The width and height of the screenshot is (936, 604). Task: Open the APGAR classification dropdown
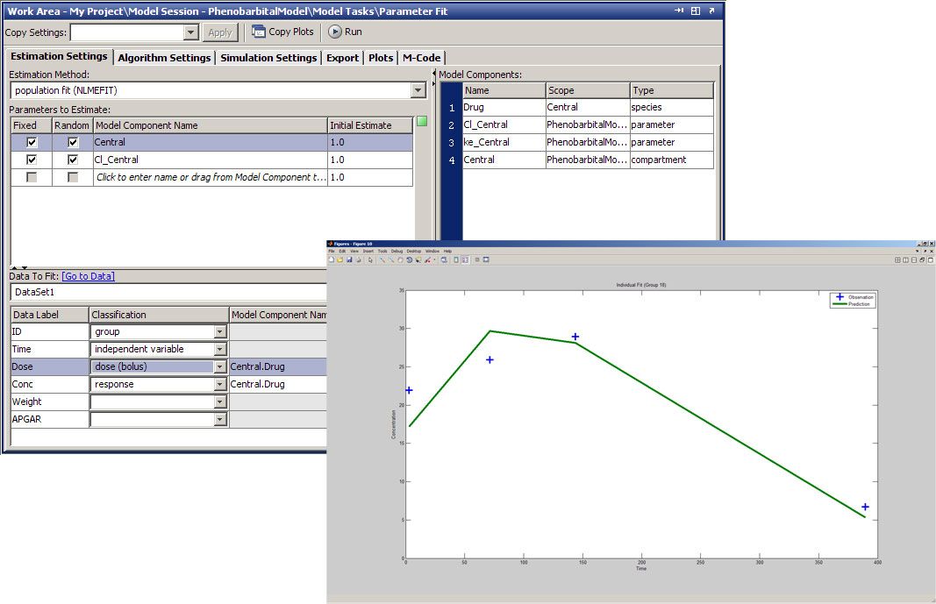coord(220,419)
